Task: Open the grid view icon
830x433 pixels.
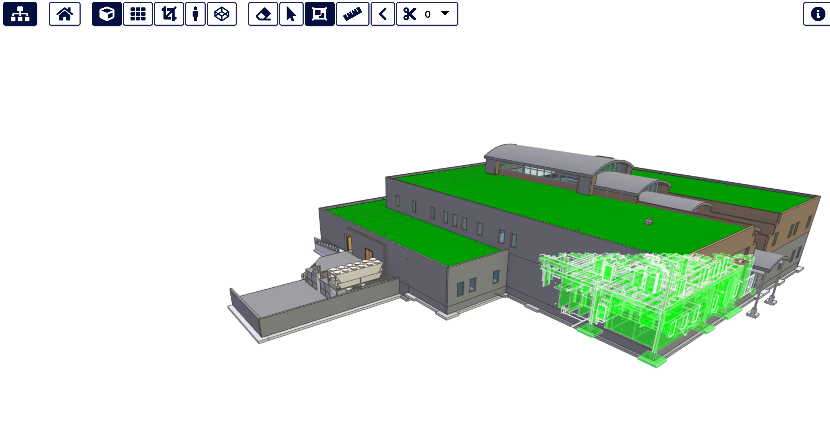Action: coord(138,14)
